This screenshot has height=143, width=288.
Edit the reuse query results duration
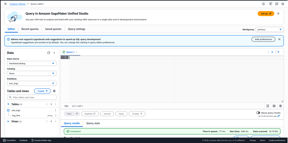pos(279,116)
